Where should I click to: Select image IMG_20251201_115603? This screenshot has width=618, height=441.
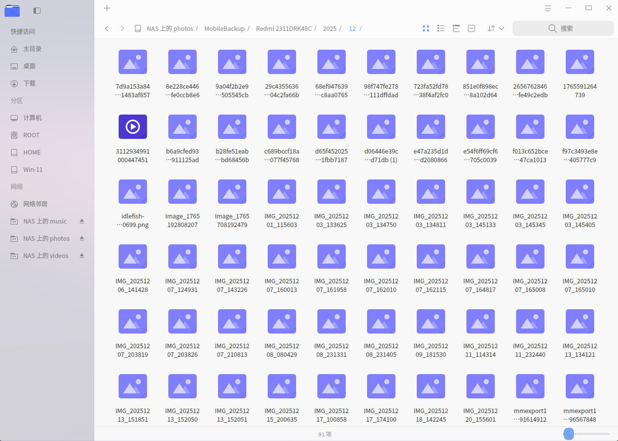point(282,203)
